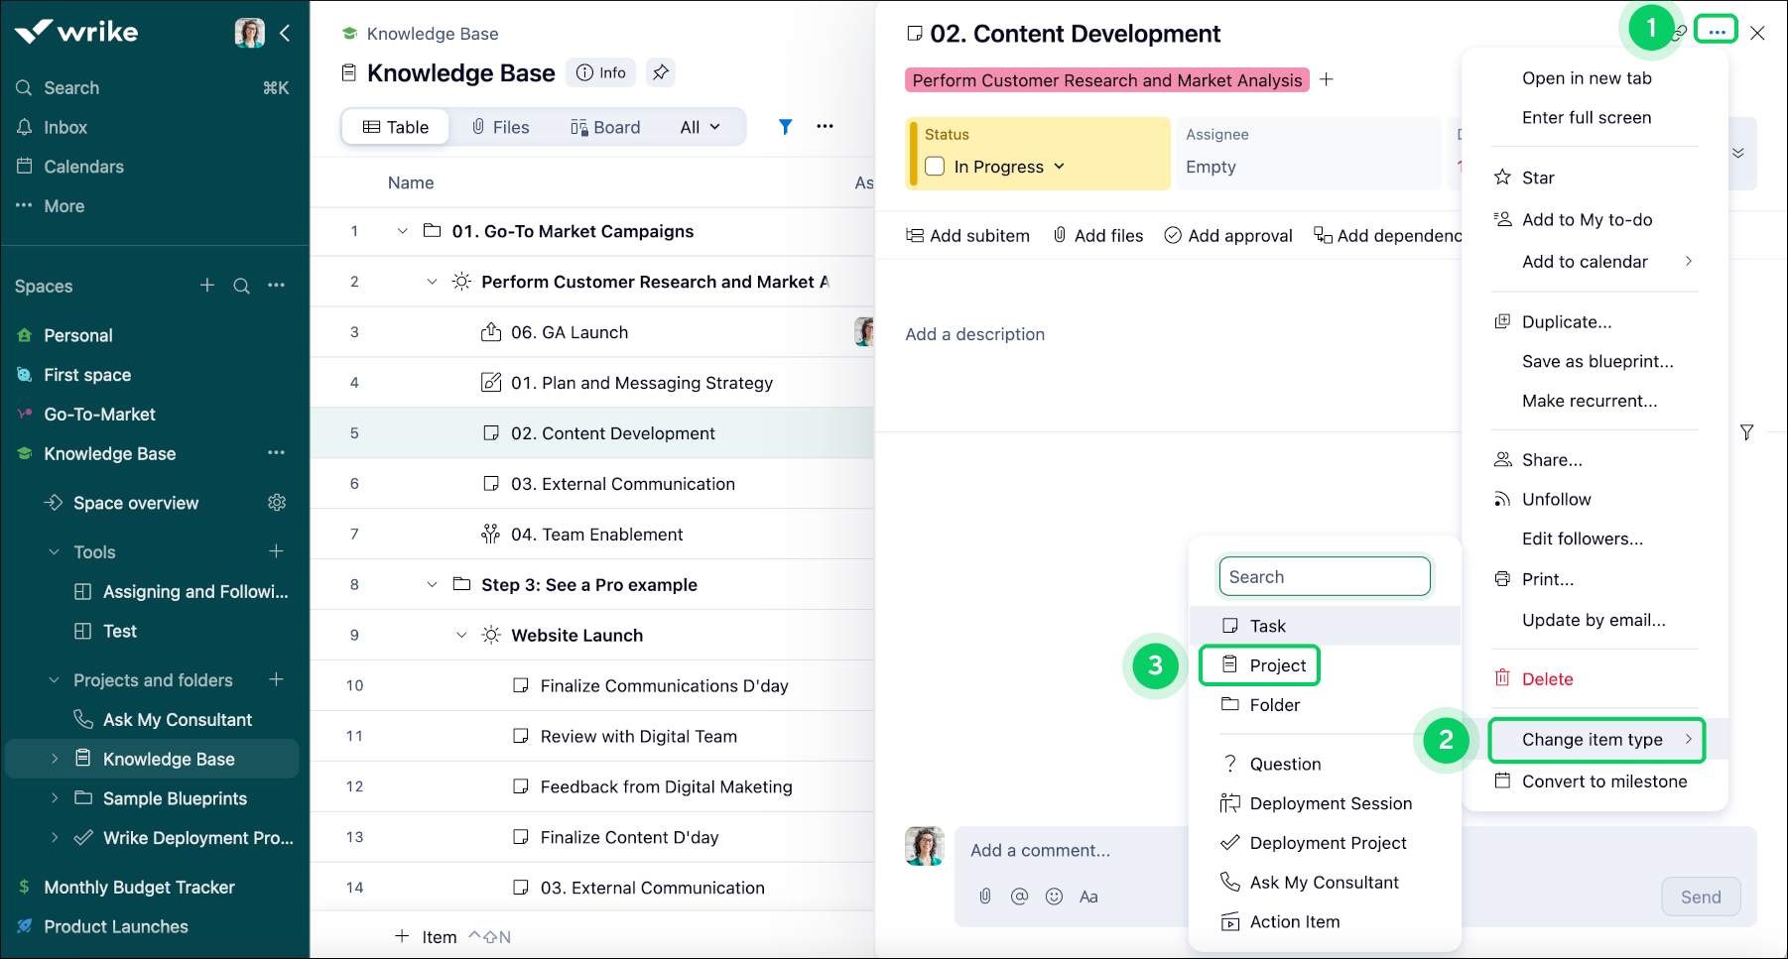Viewport: 1788px width, 959px height.
Task: Select Project from item type list
Action: pos(1277,665)
